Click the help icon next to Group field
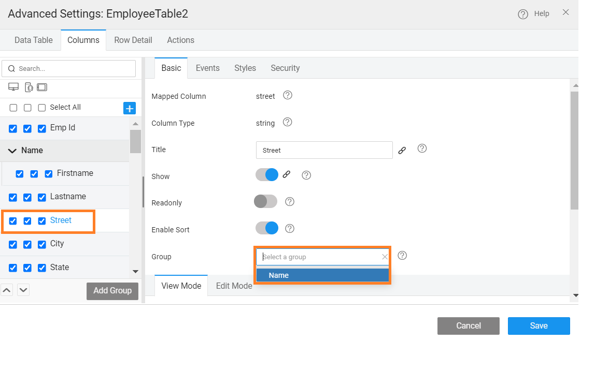Viewport: 595px width, 371px height. click(x=402, y=256)
